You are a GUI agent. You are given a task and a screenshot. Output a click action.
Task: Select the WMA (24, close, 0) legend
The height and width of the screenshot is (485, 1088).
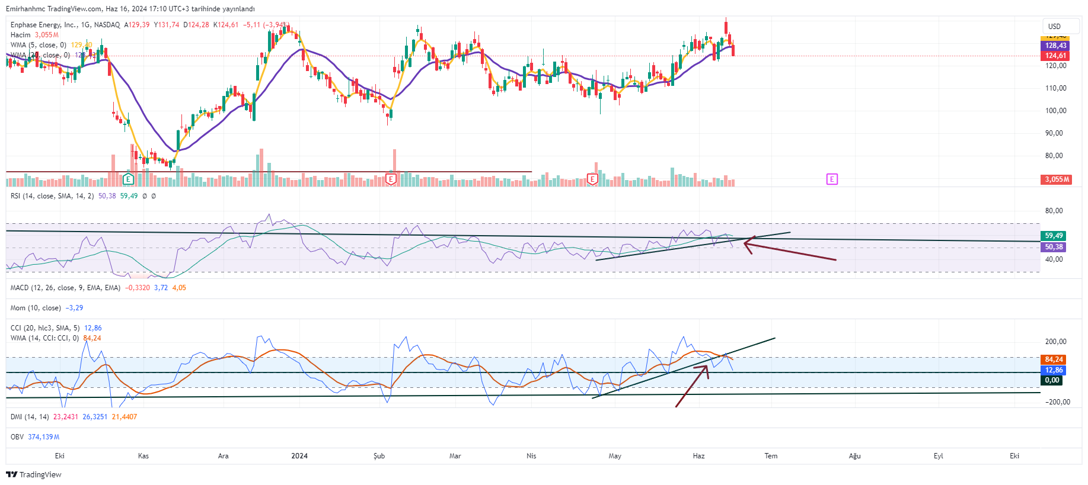pos(40,55)
